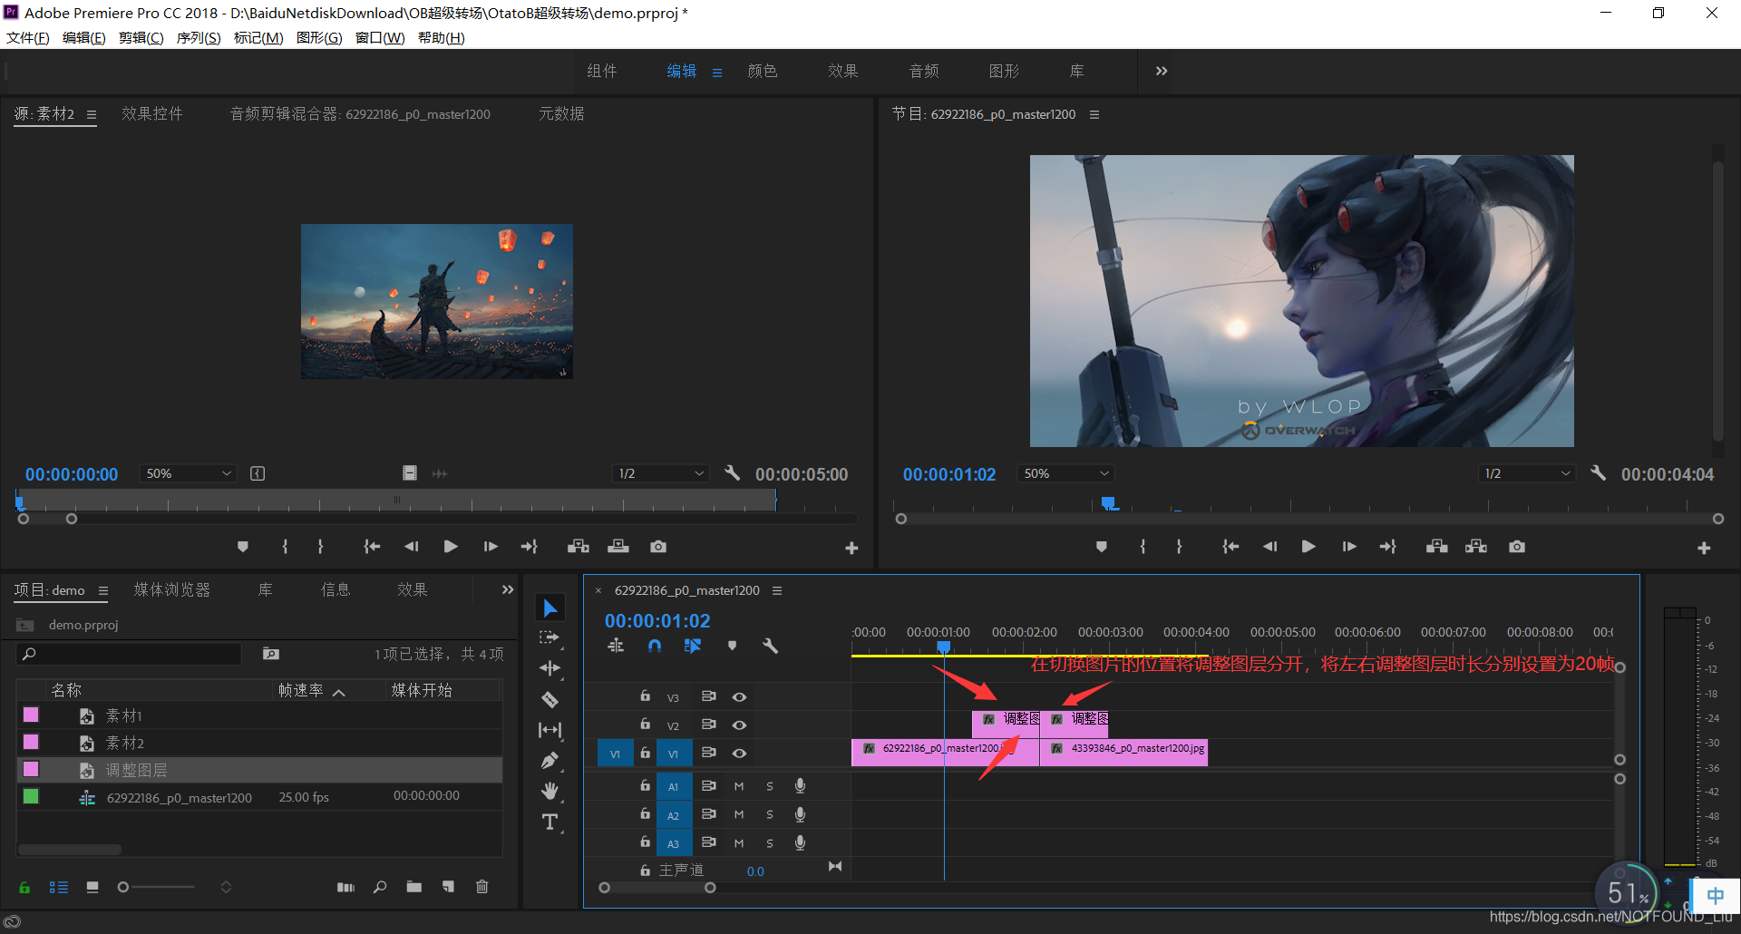The height and width of the screenshot is (934, 1741).
Task: Select the Track Select Forward tool
Action: pyautogui.click(x=550, y=637)
